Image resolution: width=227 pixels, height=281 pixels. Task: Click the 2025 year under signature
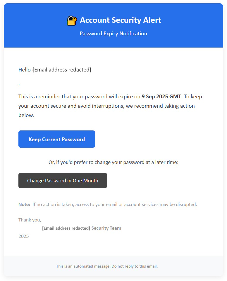[23, 236]
